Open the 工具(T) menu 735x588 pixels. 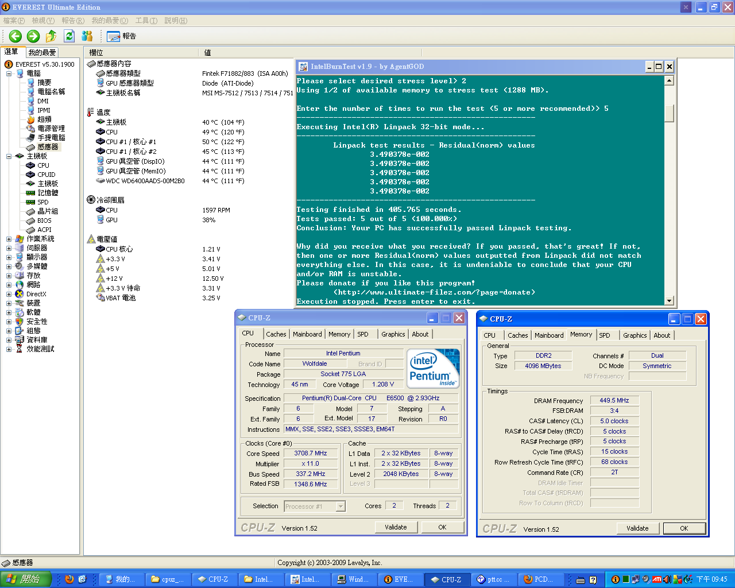point(146,21)
